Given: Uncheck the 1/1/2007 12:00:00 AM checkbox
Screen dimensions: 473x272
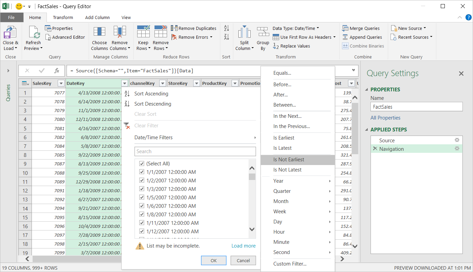Looking at the screenshot, I should click(142, 172).
